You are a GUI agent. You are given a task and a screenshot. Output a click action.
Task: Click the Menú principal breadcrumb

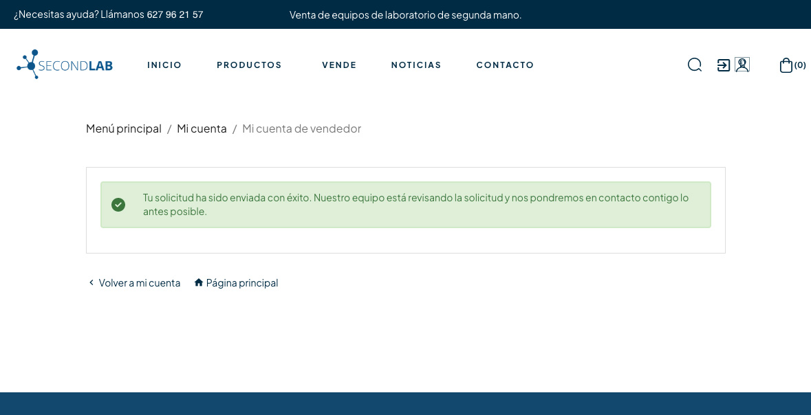124,128
